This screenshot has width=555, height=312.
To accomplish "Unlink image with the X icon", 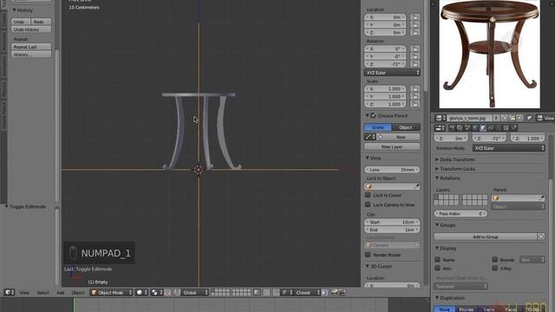I will coord(519,118).
